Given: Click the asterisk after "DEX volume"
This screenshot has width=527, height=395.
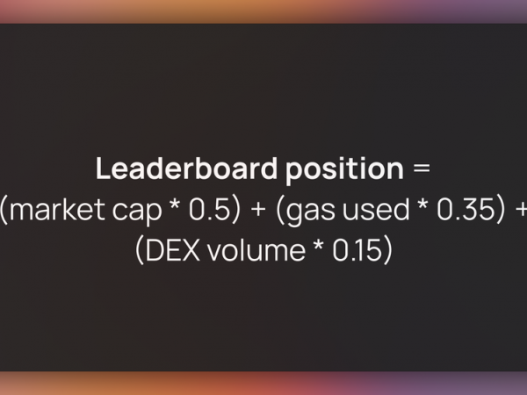Looking at the screenshot, I should (318, 246).
